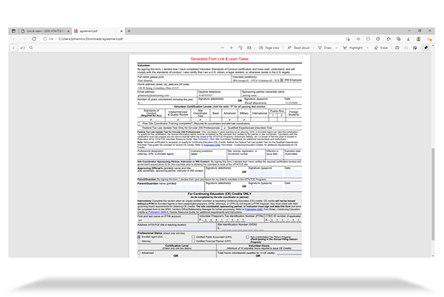This screenshot has height=297, width=444.
Task: Open the browser Settings and more menu
Action: [429, 39]
